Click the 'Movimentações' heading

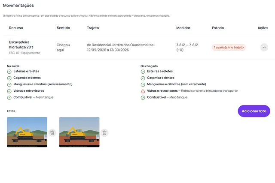[18, 6]
